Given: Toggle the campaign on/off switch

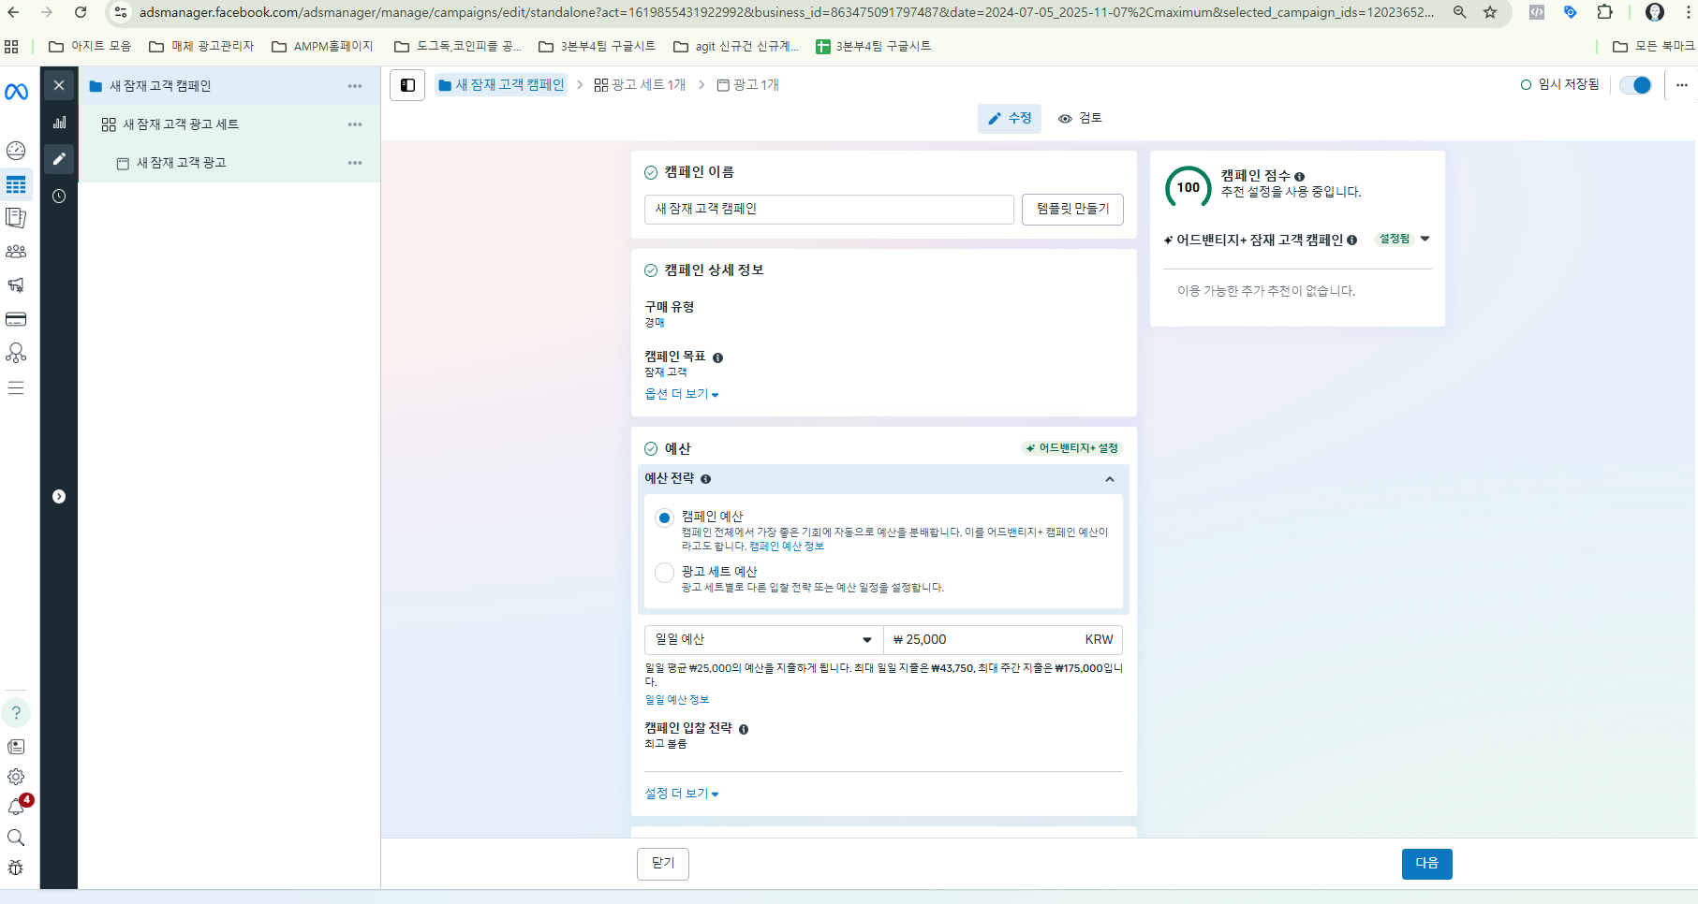Looking at the screenshot, I should (1635, 85).
